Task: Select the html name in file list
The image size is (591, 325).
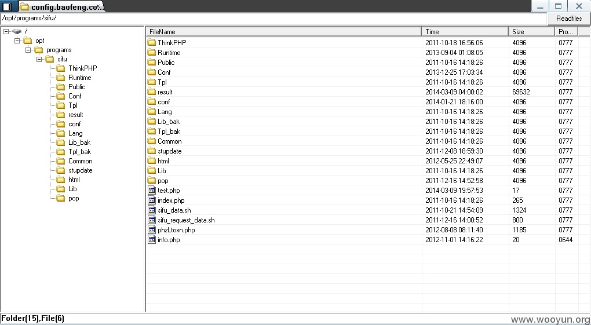Action: [163, 160]
